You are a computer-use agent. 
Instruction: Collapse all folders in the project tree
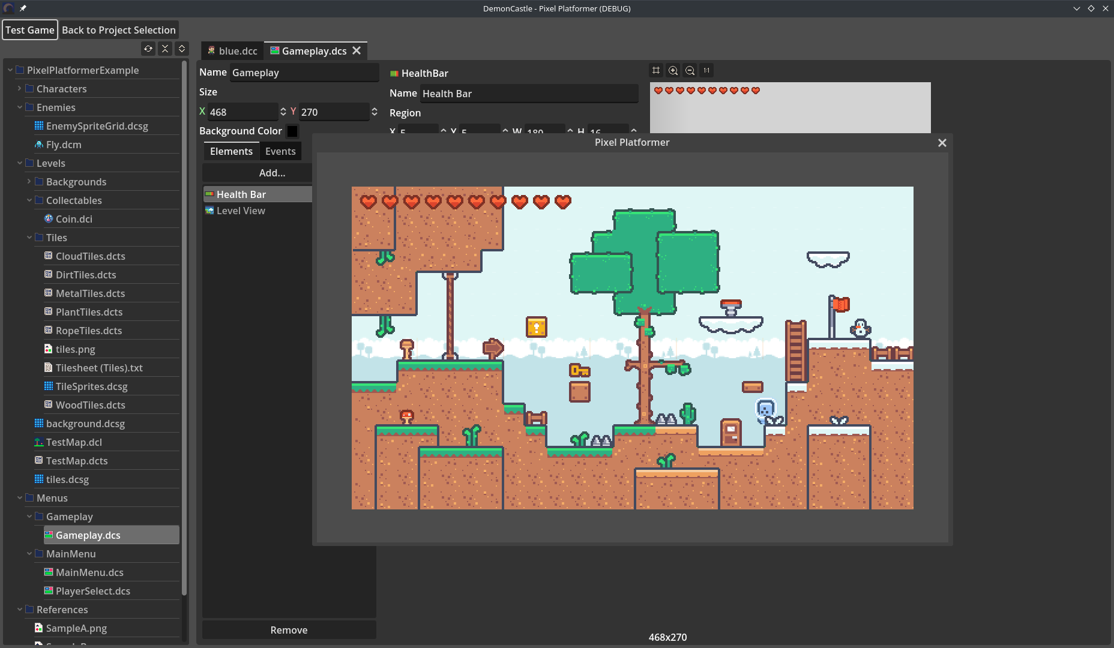(x=165, y=49)
